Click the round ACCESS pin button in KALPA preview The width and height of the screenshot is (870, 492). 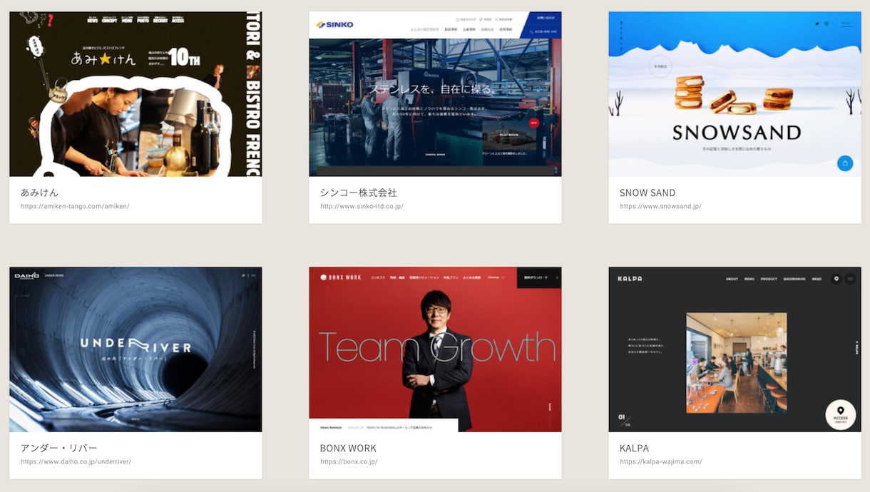point(841,414)
